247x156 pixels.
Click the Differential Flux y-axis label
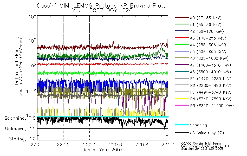click(17, 67)
